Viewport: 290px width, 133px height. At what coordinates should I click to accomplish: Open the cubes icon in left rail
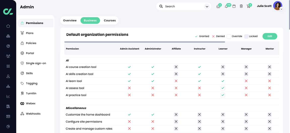coord(8,36)
